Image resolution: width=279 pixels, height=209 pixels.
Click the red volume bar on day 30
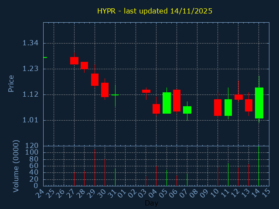coord(105,172)
